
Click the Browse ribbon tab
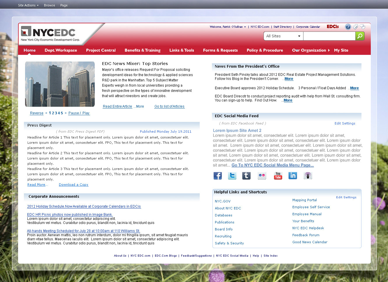click(50, 5)
